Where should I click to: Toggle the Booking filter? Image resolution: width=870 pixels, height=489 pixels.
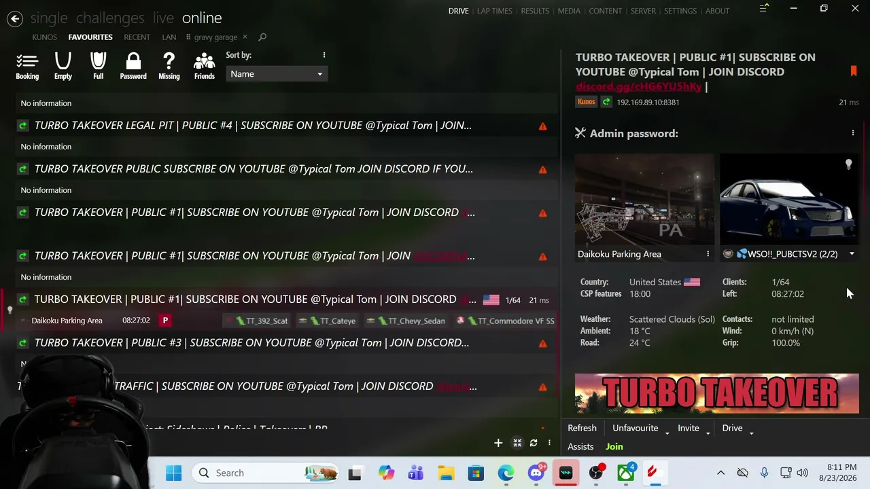27,67
